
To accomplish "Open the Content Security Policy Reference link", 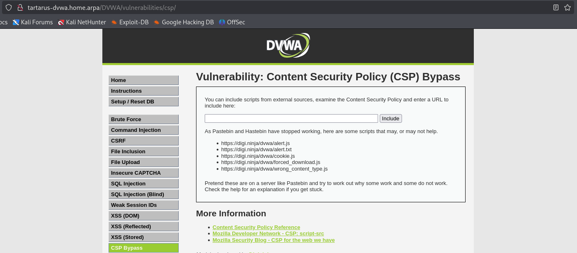I will tap(256, 227).
